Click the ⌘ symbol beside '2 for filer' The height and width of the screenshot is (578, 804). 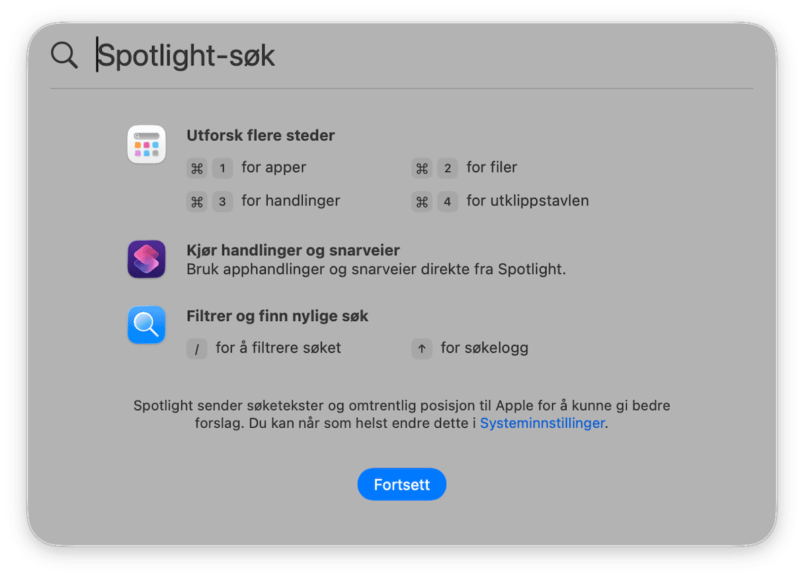[422, 168]
